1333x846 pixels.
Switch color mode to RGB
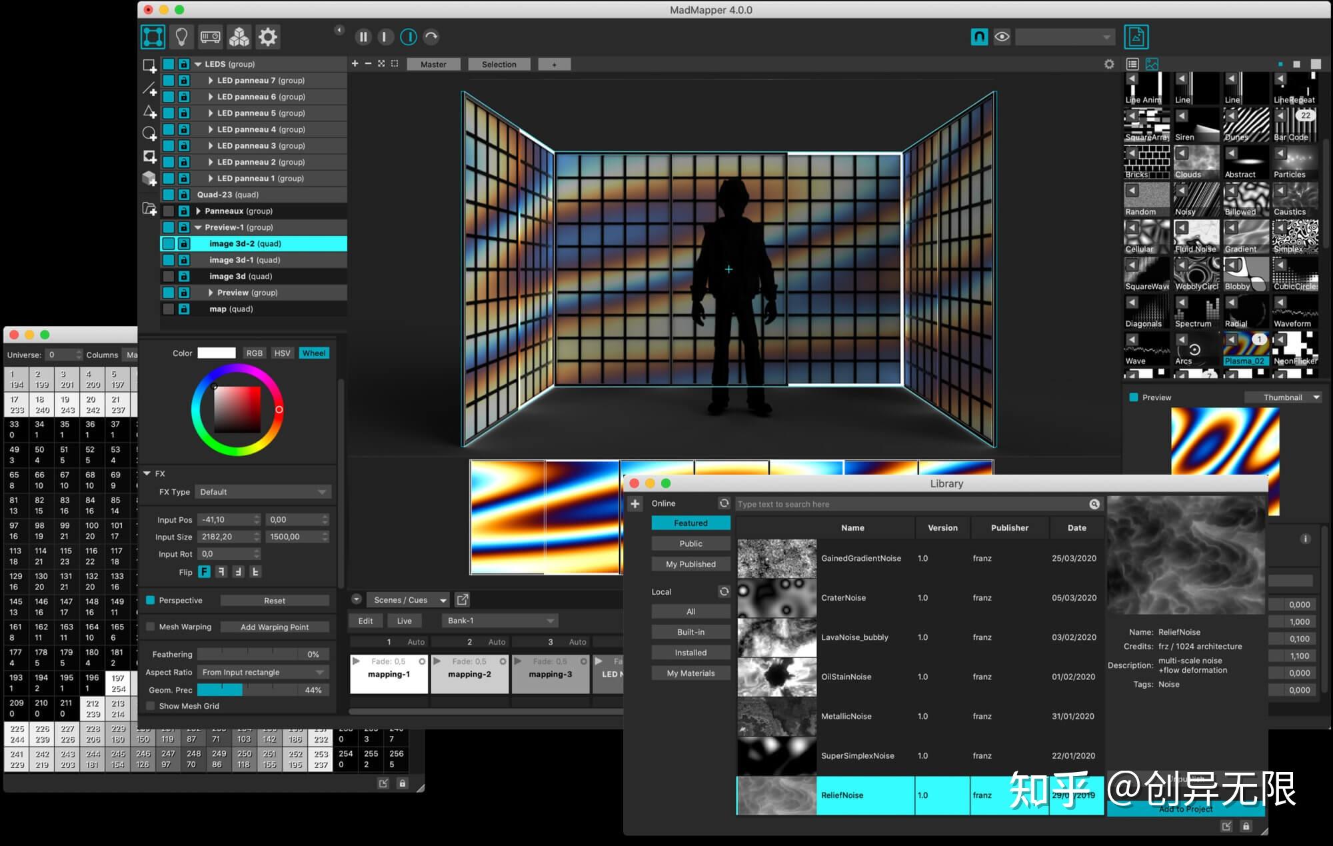click(x=254, y=353)
